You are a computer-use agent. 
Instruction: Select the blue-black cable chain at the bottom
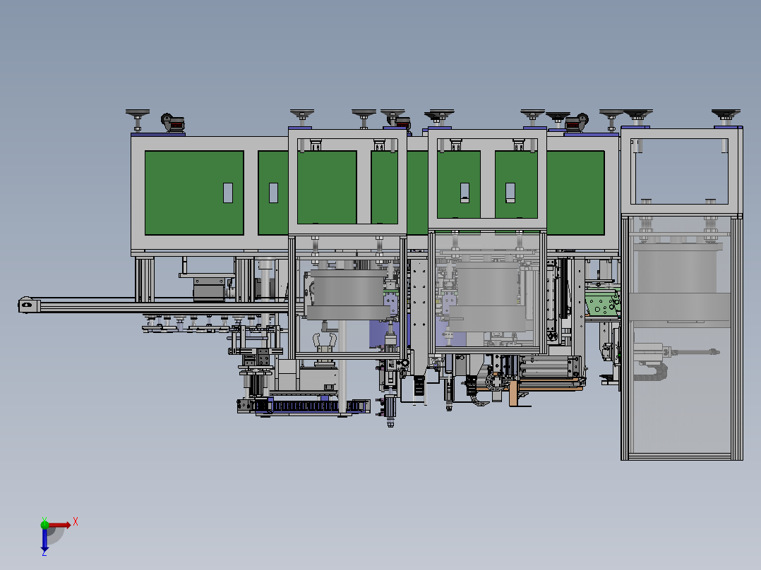click(304, 406)
